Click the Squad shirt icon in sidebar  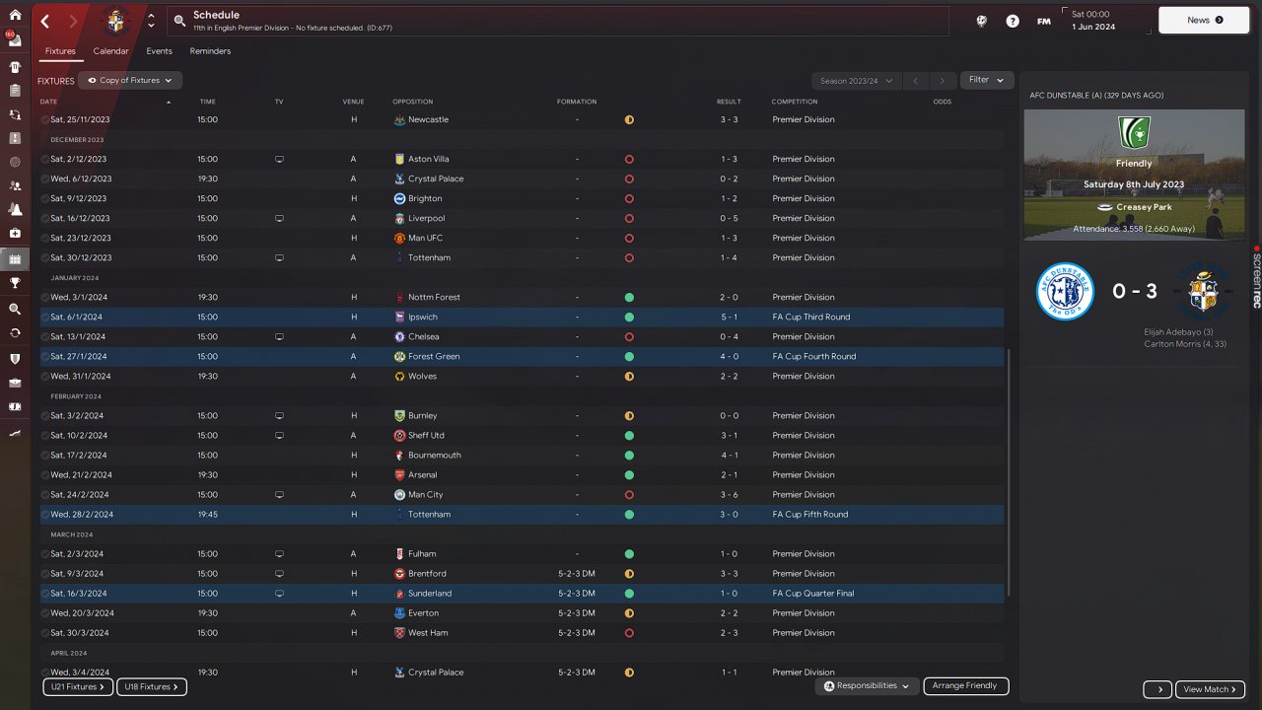[14, 67]
